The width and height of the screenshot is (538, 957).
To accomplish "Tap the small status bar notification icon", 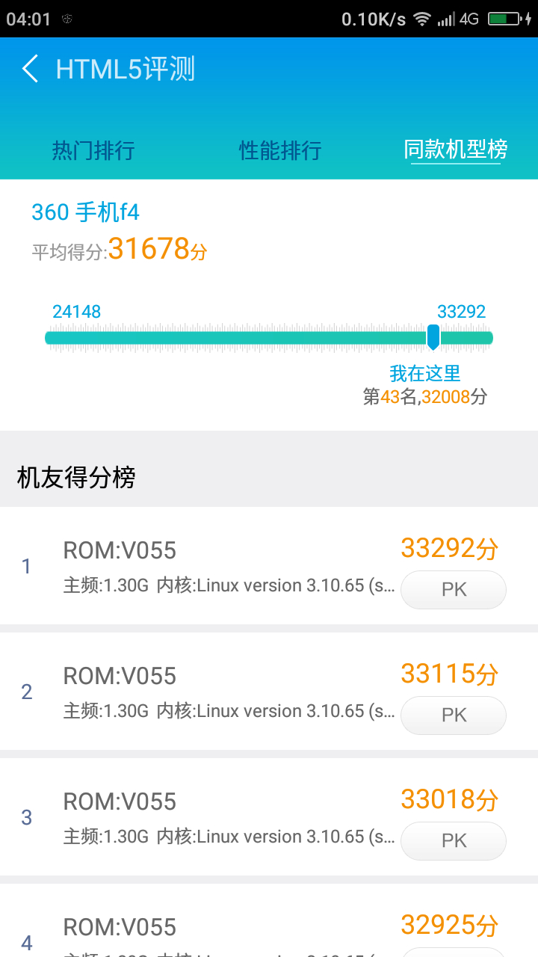I will 67,19.
